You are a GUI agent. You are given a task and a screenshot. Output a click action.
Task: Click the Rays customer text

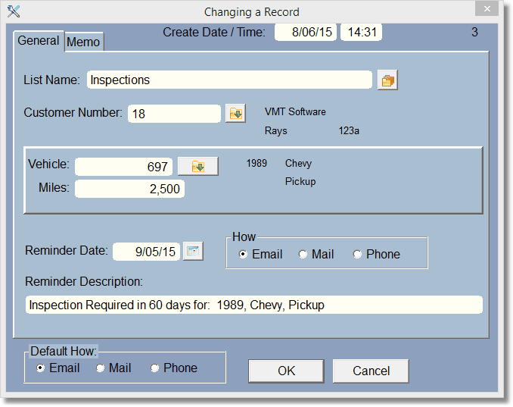click(x=276, y=131)
